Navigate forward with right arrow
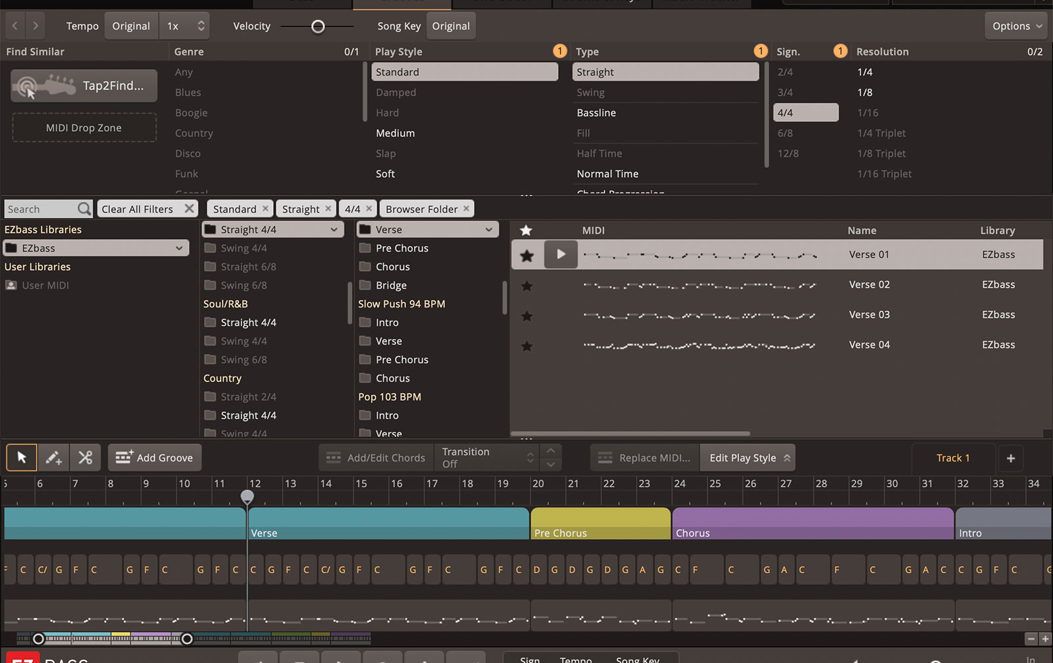This screenshot has width=1053, height=663. click(36, 26)
